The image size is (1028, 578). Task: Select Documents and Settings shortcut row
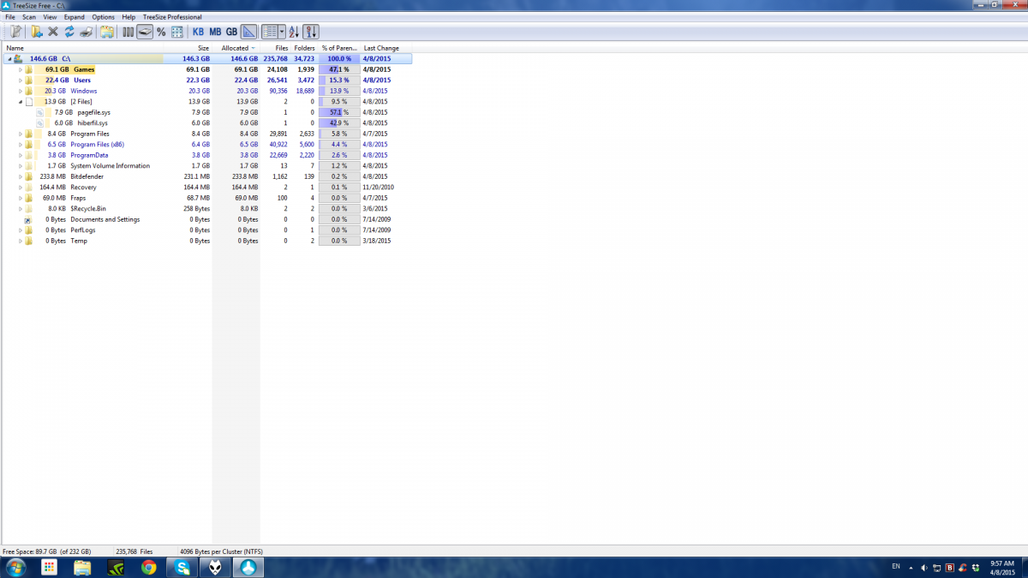(x=206, y=219)
